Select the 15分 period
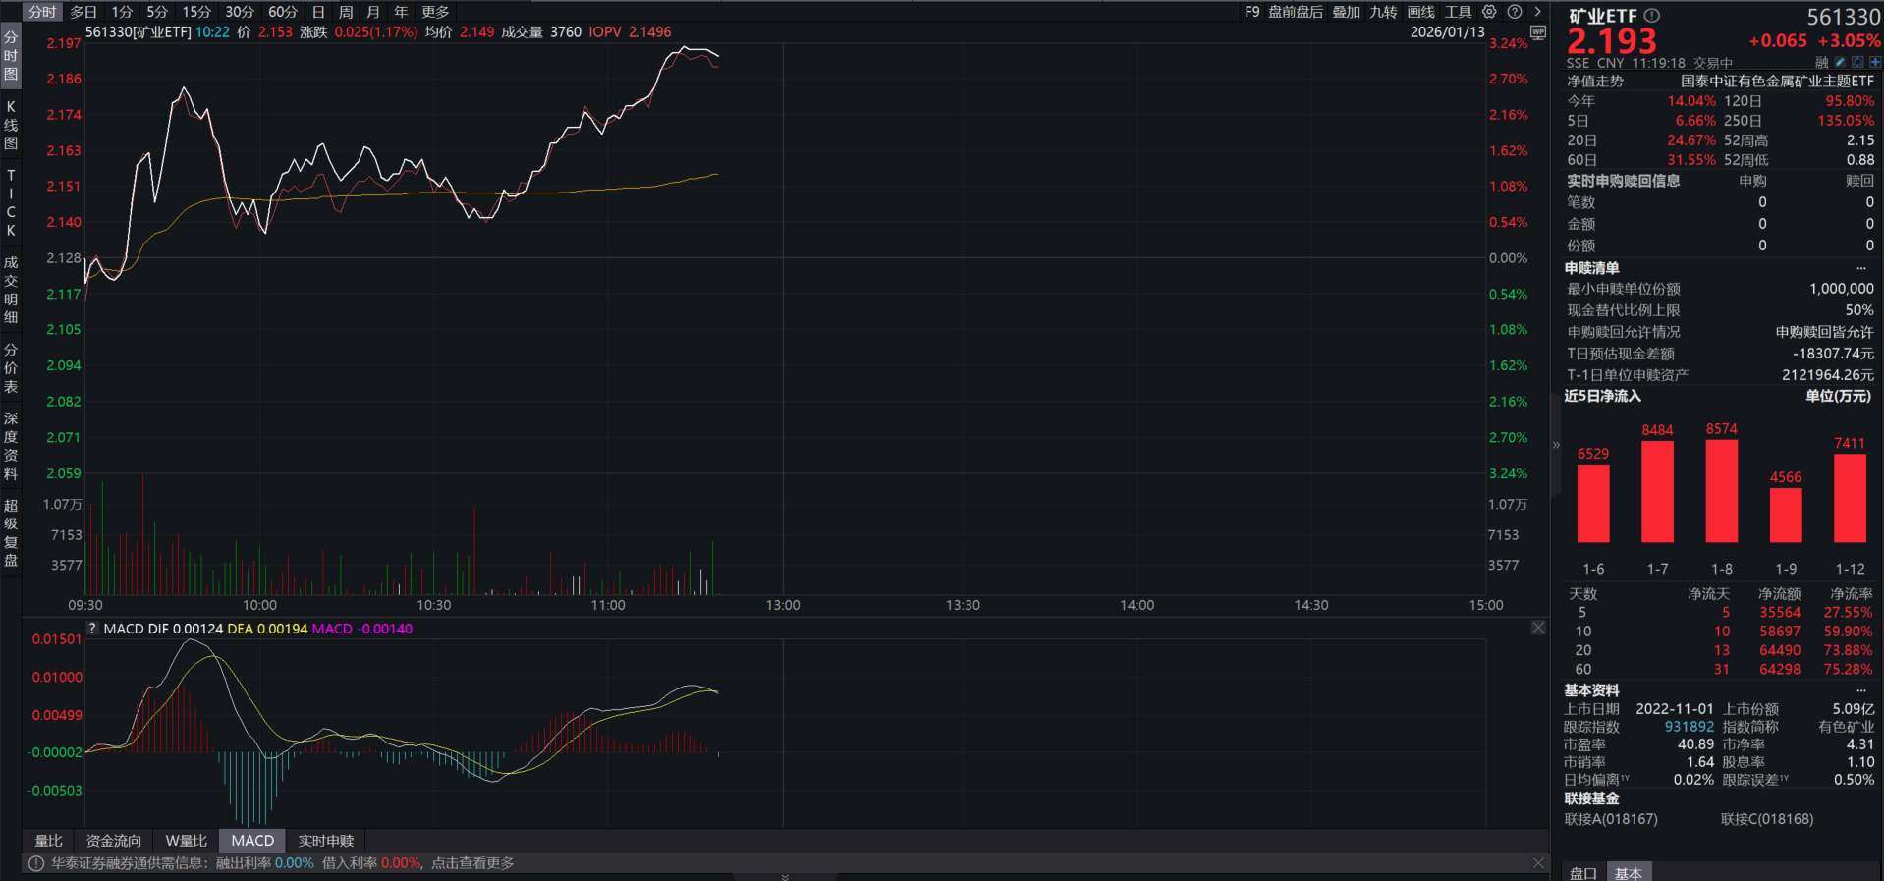Viewport: 1884px width, 881px height. tap(196, 12)
